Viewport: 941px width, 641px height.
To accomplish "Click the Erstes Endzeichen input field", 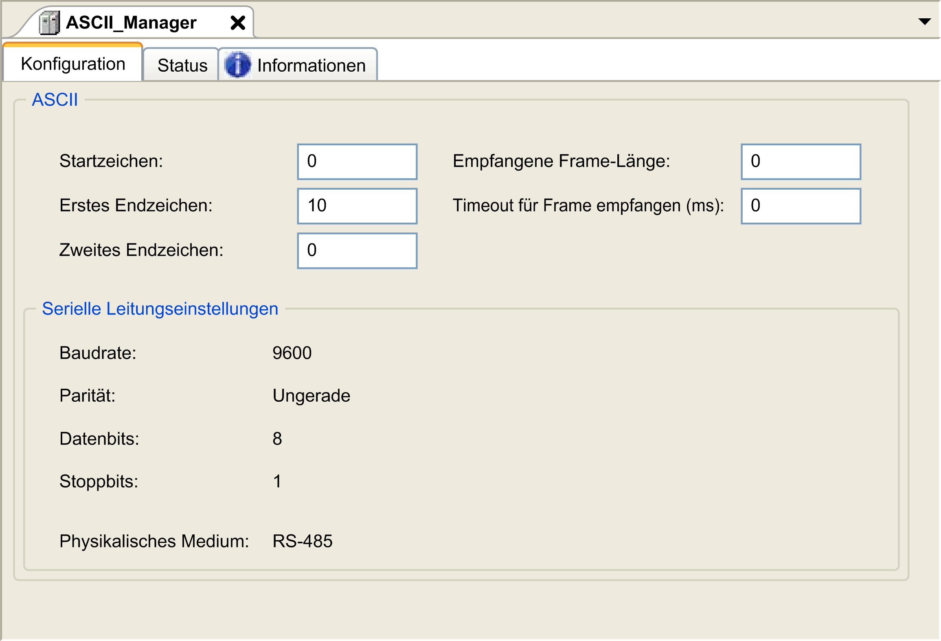I will (357, 206).
